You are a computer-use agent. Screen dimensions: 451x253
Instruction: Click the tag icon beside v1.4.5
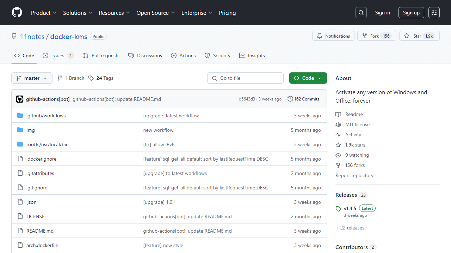tap(338, 209)
